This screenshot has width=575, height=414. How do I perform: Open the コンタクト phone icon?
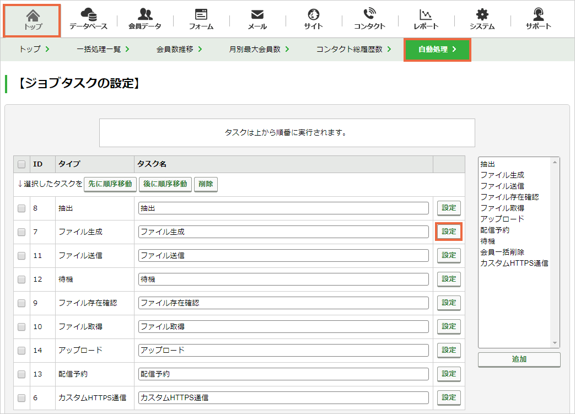(369, 20)
